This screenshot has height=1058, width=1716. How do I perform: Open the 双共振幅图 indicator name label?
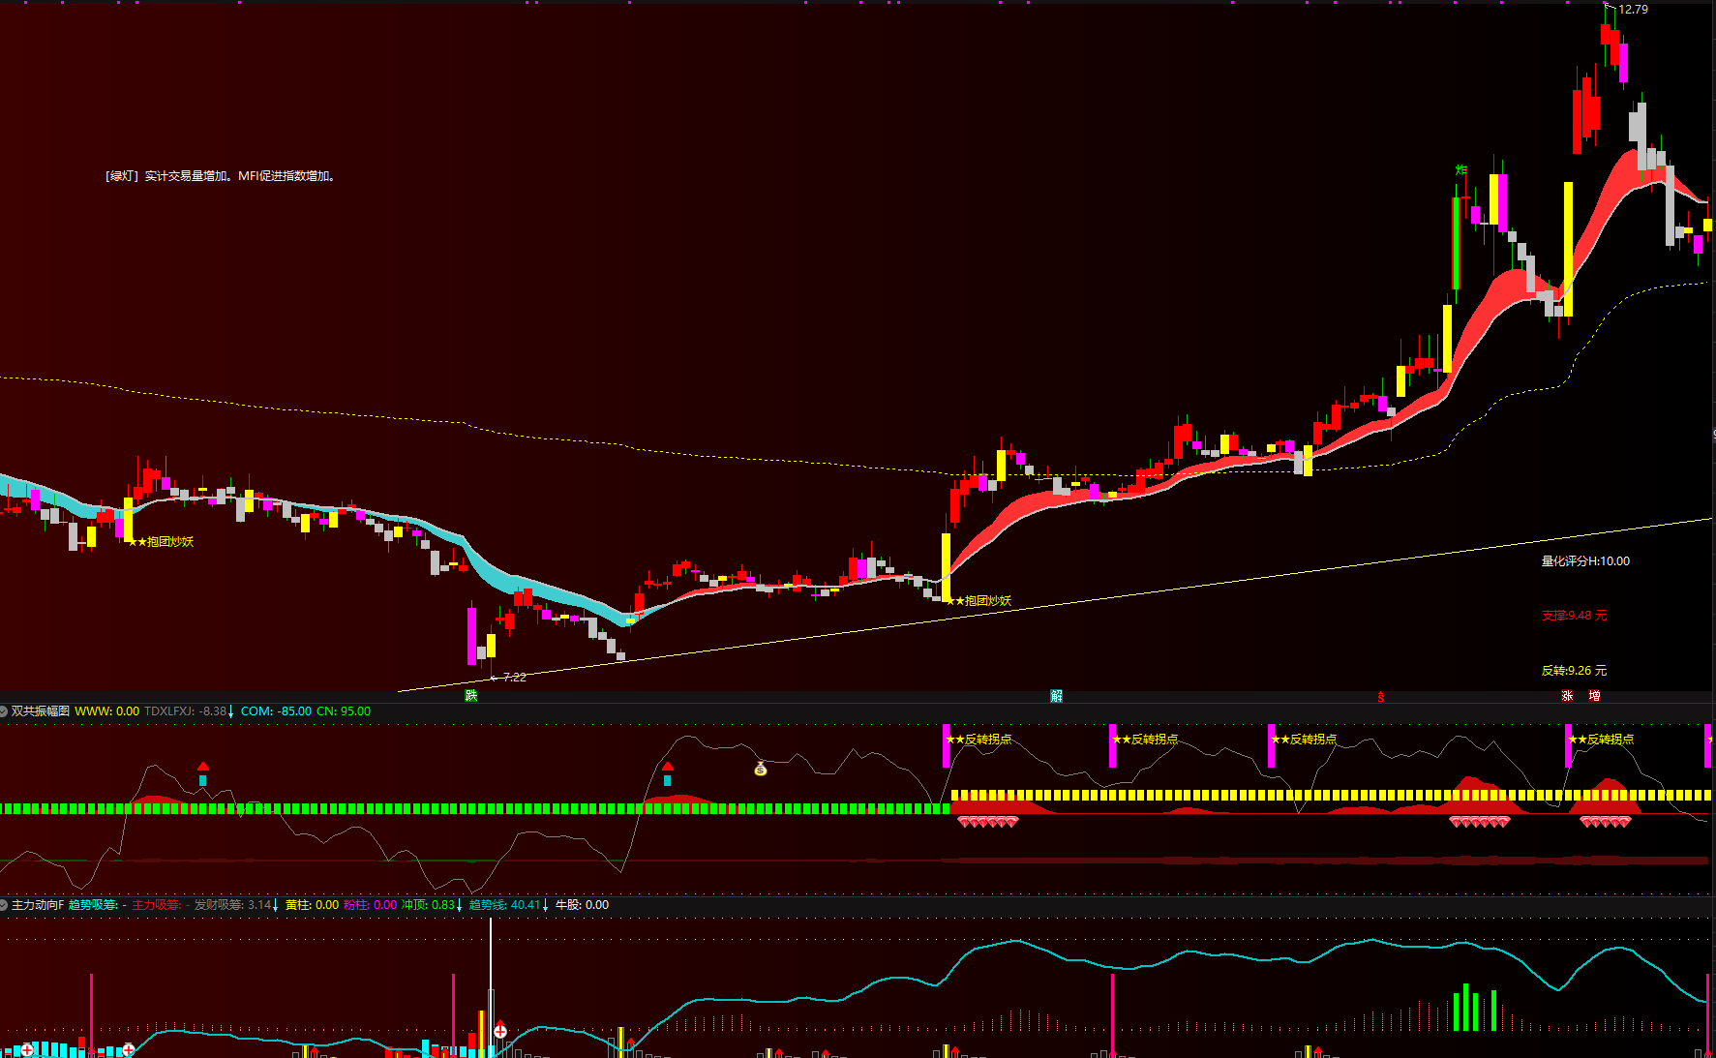click(41, 711)
